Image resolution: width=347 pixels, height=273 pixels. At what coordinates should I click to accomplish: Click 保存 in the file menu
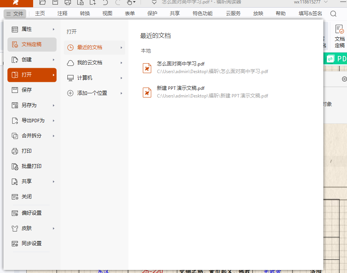27,90
